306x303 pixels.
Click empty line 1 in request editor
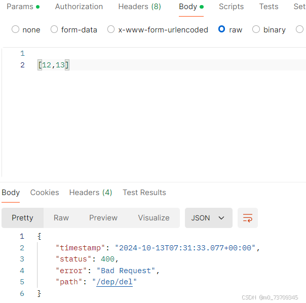click(x=172, y=53)
